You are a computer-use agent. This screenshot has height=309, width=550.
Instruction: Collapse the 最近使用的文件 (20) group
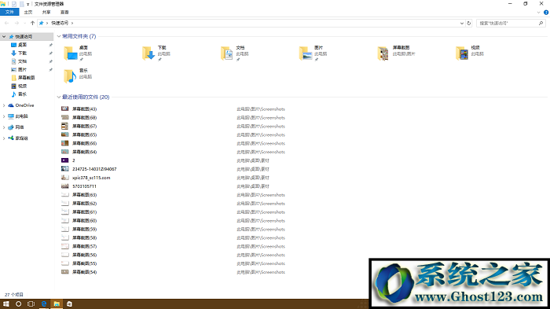point(59,97)
